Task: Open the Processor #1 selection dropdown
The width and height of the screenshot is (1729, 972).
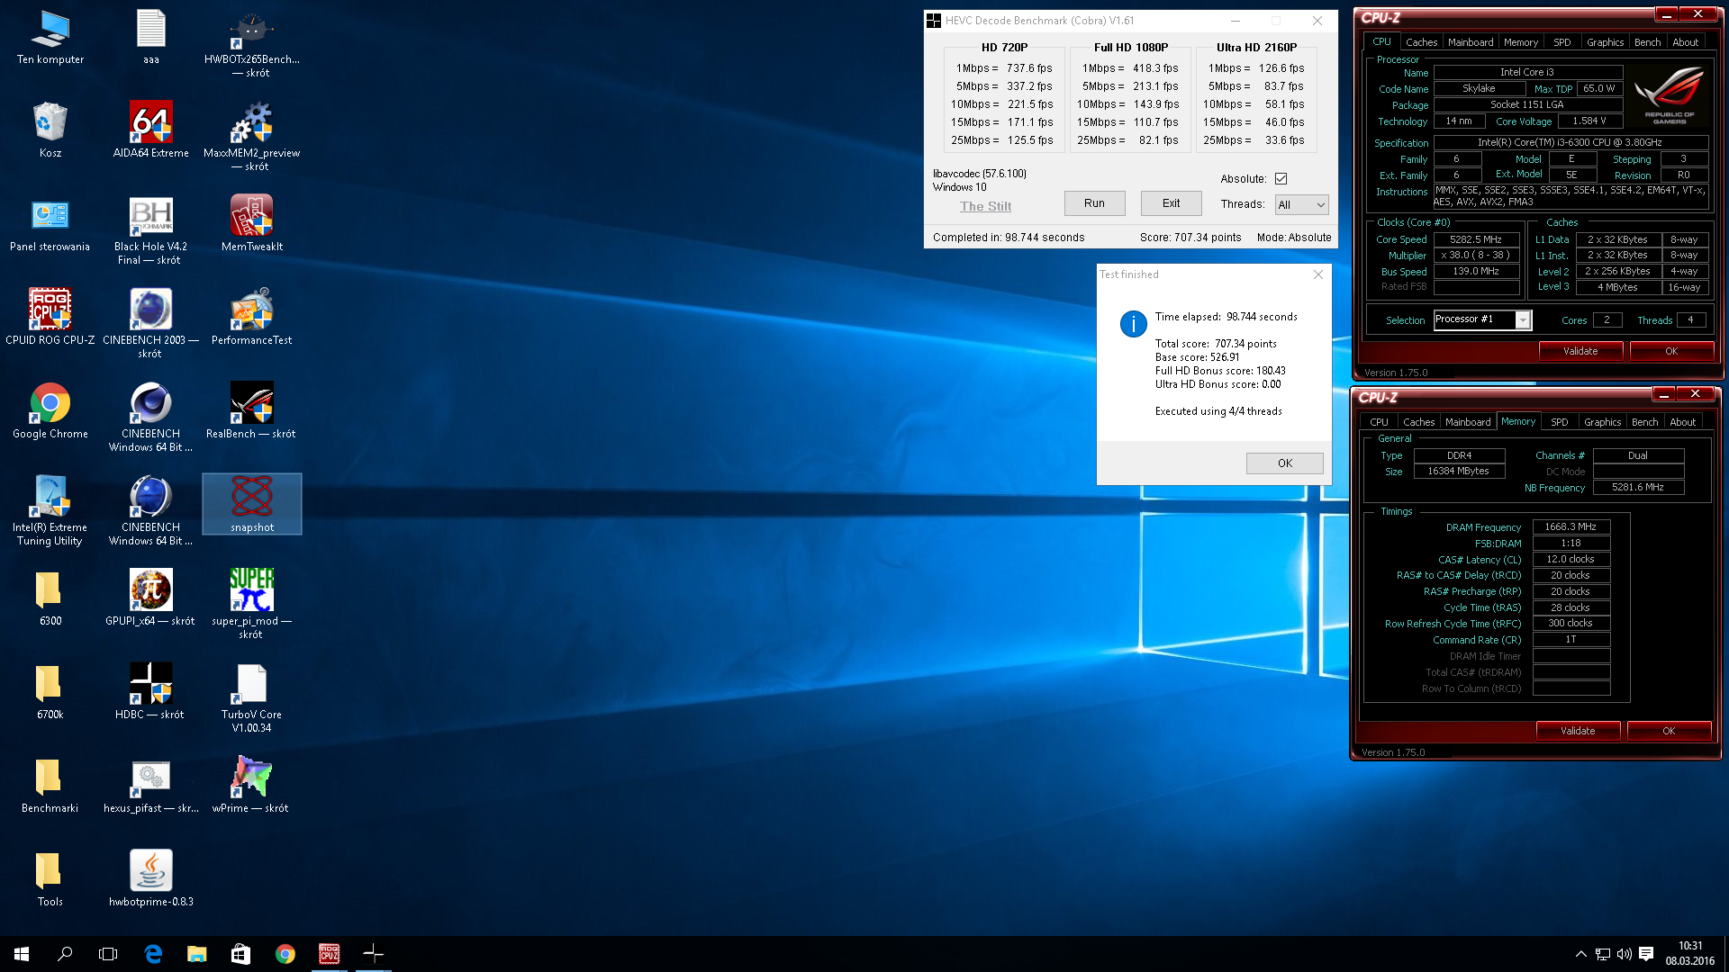Action: (x=1482, y=319)
